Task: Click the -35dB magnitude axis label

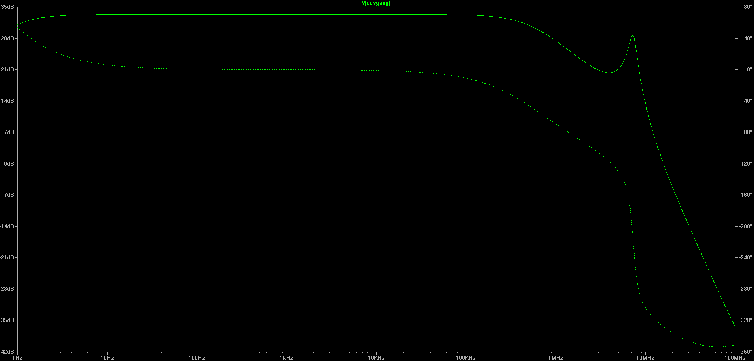Action: click(x=7, y=320)
